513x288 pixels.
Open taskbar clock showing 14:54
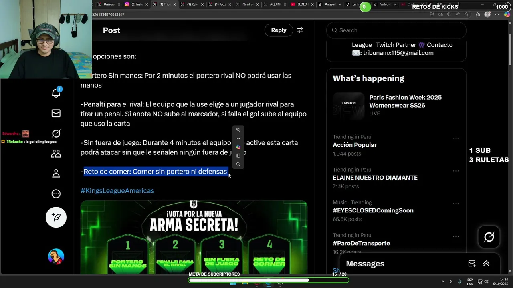(x=501, y=282)
